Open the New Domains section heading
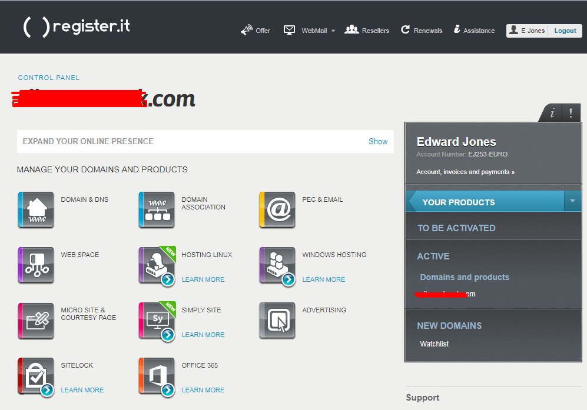Screen dimensions: 587x410 pyautogui.click(x=449, y=326)
